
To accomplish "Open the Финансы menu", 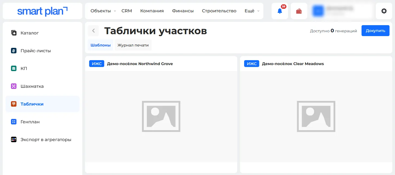I will (183, 11).
